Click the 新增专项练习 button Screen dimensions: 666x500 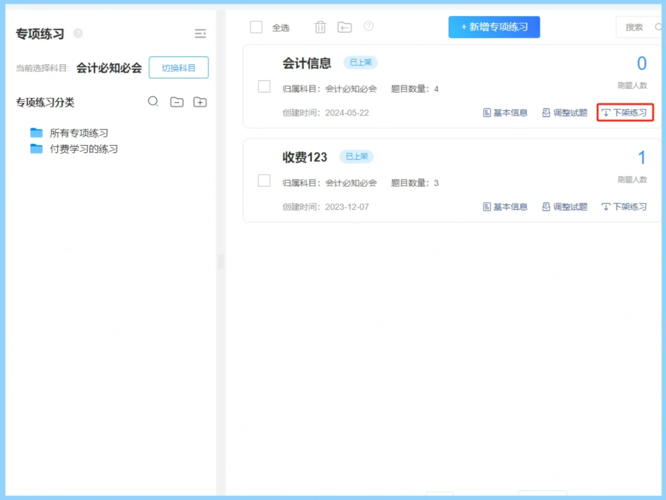coord(494,27)
